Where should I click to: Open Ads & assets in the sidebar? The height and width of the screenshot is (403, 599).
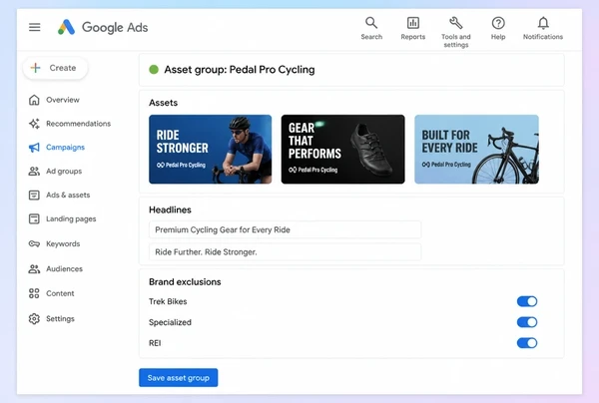click(68, 195)
